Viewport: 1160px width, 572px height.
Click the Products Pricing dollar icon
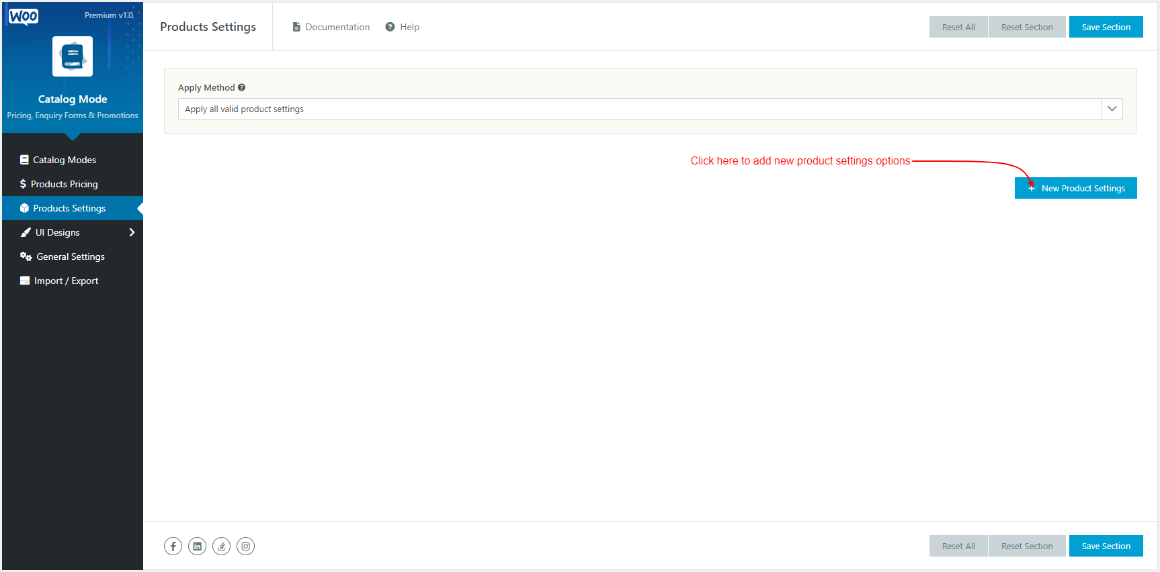click(23, 184)
